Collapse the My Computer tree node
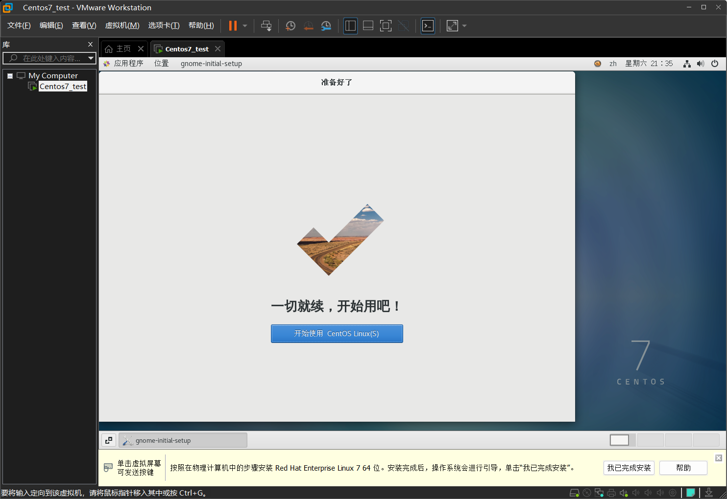727x499 pixels. click(10, 76)
